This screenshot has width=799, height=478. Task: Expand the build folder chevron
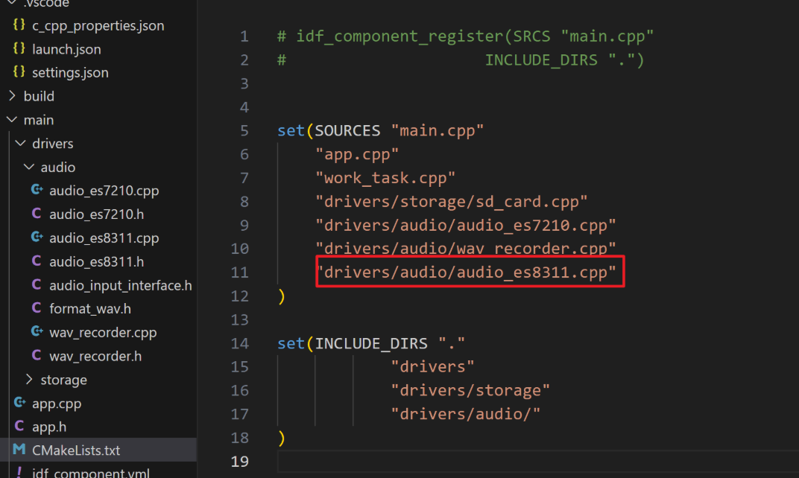(12, 96)
